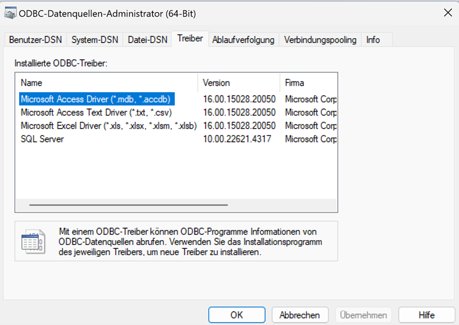Open the System-DSN tab
This screenshot has width=459, height=325.
(95, 40)
